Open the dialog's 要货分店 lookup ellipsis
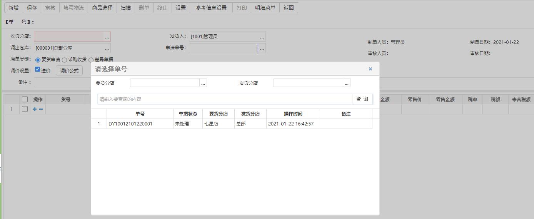The image size is (534, 219). coord(203,83)
